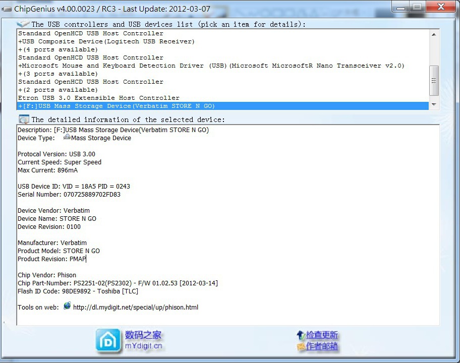This screenshot has width=460, height=363.
Task: Click 'Manufacturer: Verbatim' line
Action: click(x=52, y=243)
